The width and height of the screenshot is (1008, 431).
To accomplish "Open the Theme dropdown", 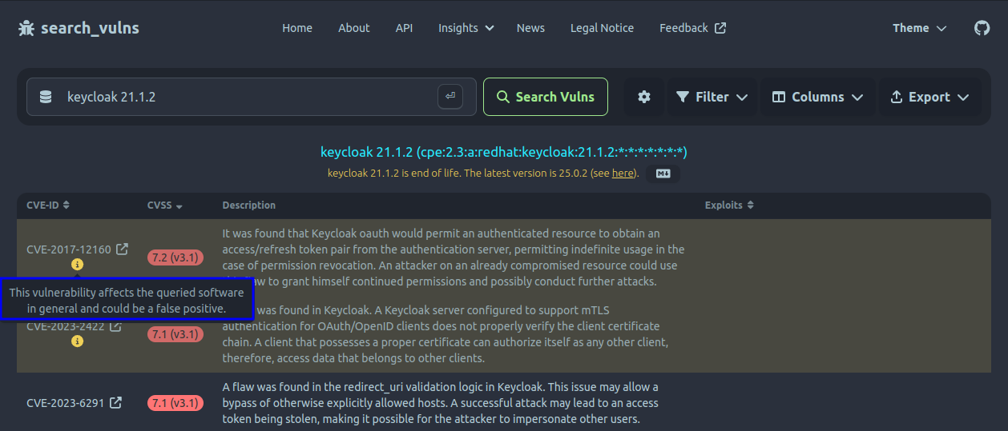I will click(919, 28).
